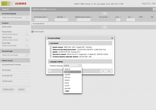Click the Products section header
Viewport: 156px width, 110px height.
pos(15,23)
